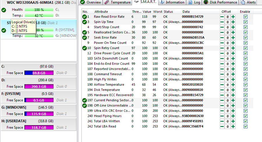The height and width of the screenshot is (142, 262).
Task: Click the WDC disk Temp 42 °C bar
Action: click(x=39, y=15)
